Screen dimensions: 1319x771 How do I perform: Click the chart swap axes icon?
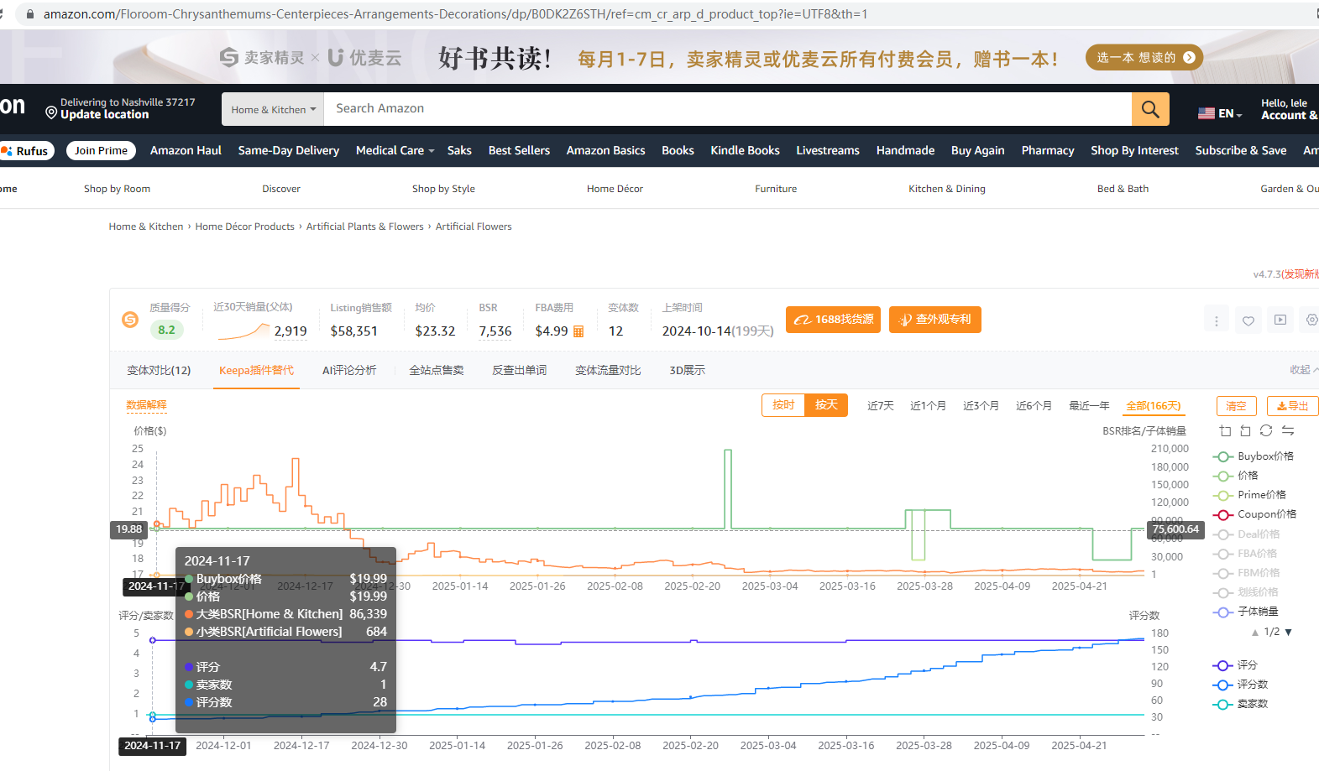pyautogui.click(x=1288, y=430)
